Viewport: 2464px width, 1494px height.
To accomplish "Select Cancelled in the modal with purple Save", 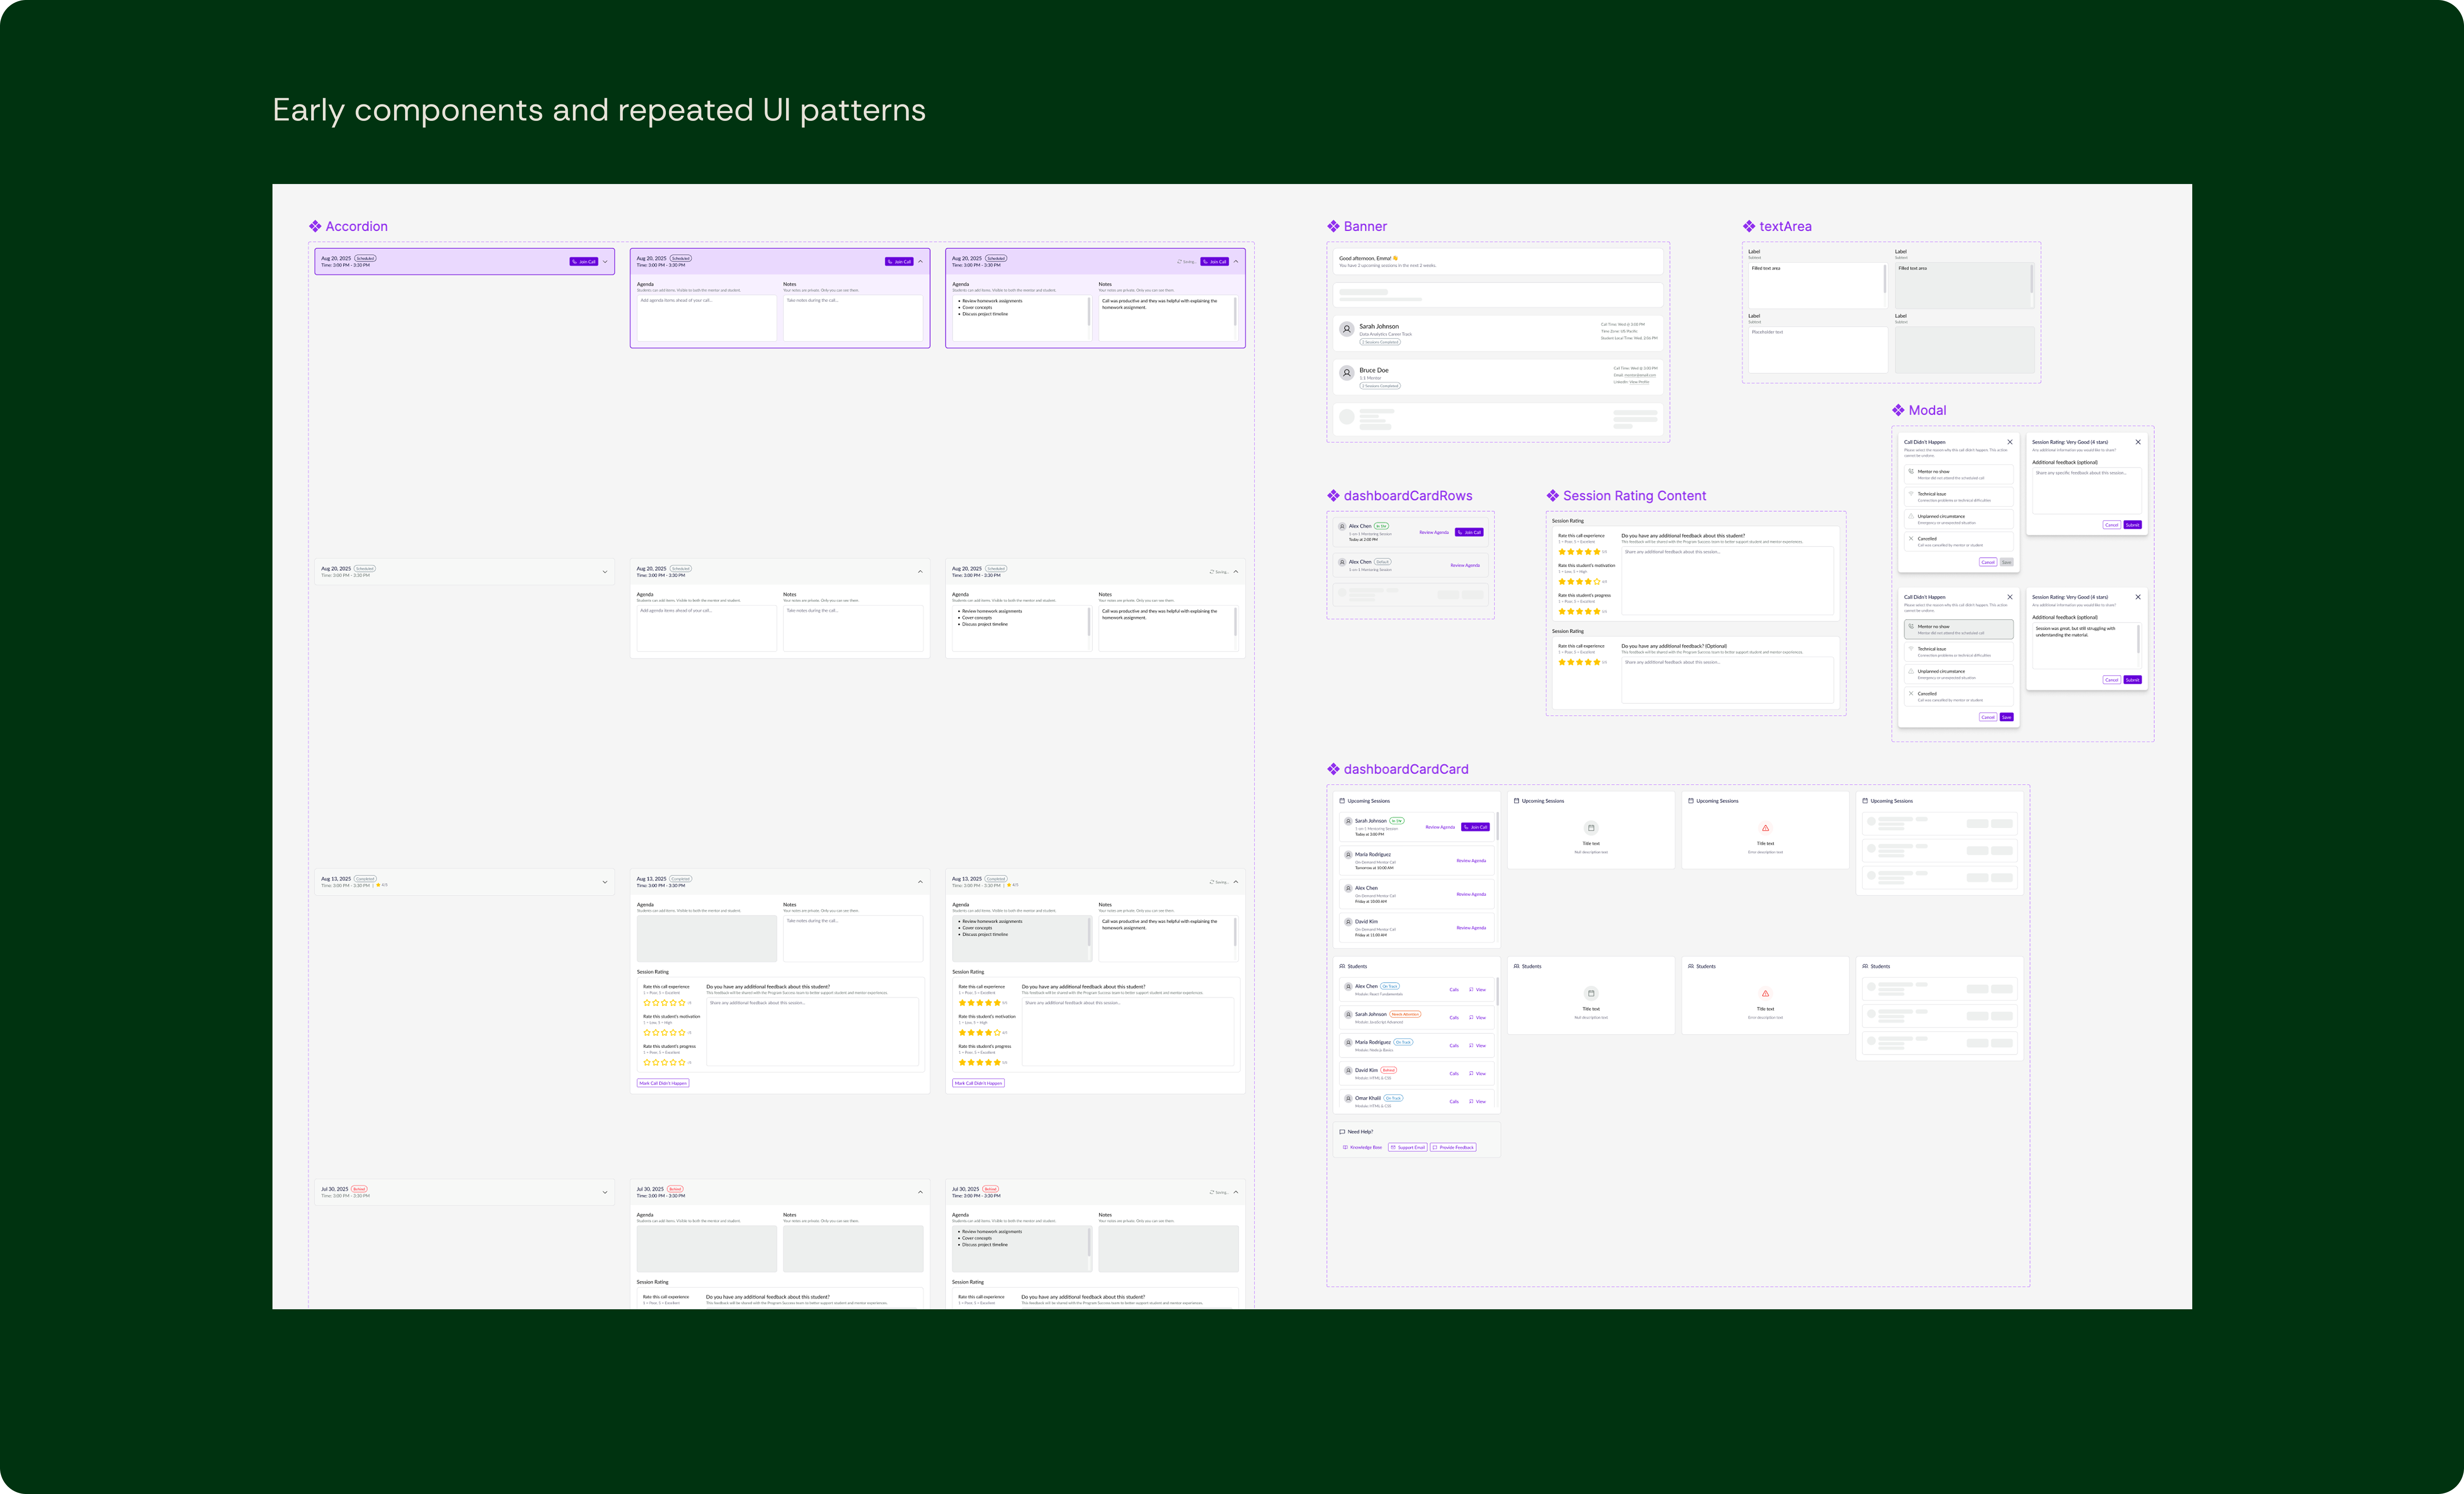I will (1958, 697).
